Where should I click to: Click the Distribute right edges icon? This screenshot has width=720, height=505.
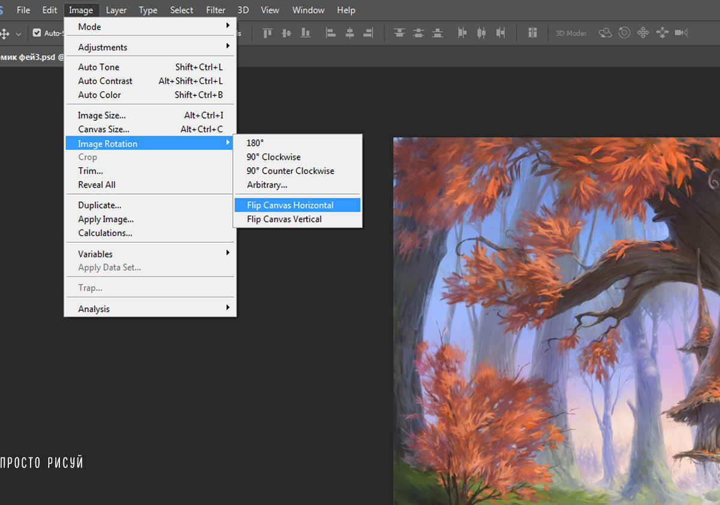[x=500, y=33]
